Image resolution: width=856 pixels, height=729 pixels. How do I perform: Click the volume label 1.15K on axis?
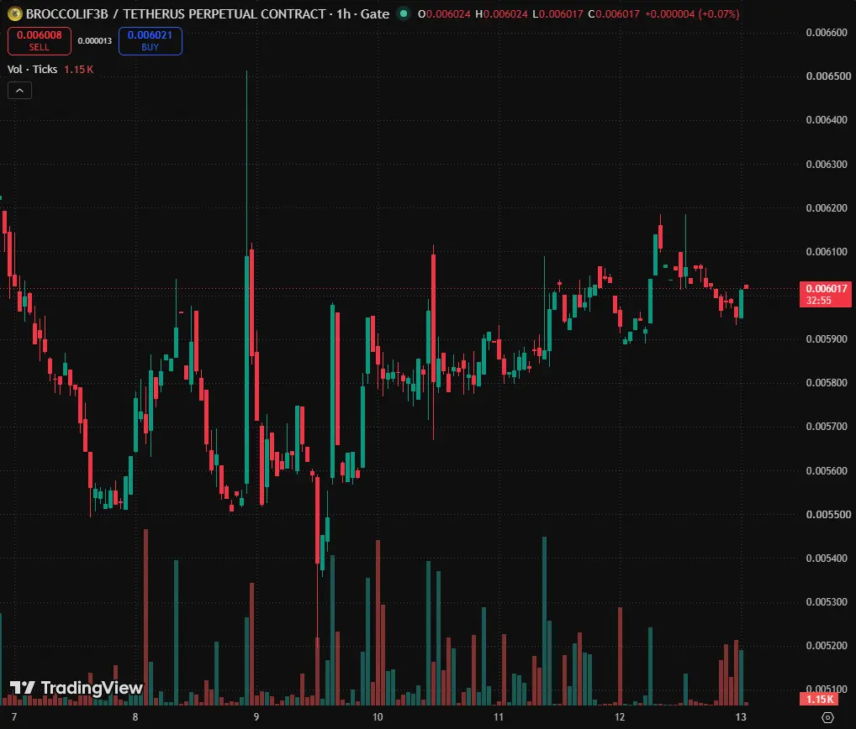pos(819,699)
